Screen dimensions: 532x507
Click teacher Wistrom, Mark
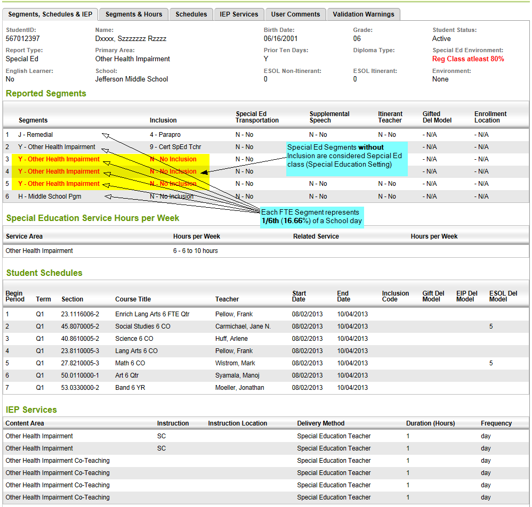[235, 363]
